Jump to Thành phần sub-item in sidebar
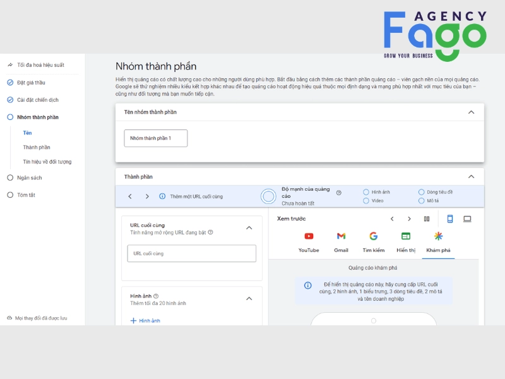The image size is (505, 379). click(x=37, y=147)
